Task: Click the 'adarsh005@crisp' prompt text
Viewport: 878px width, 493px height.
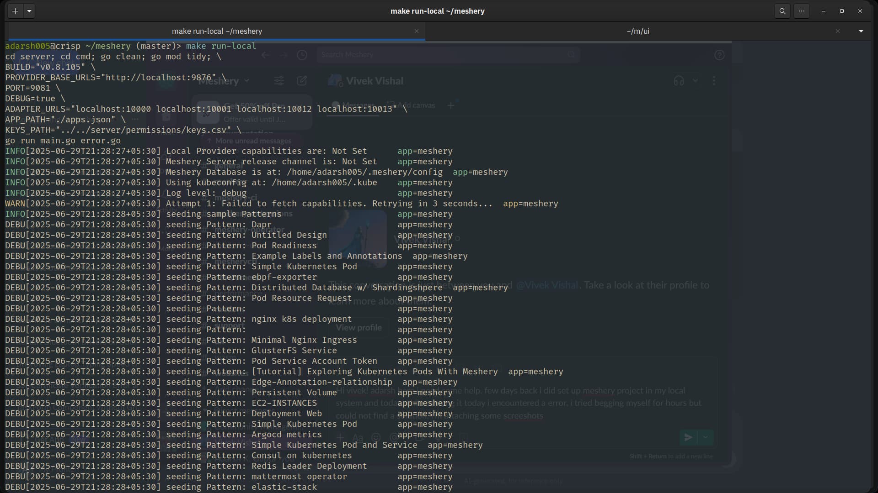Action: pyautogui.click(x=43, y=46)
